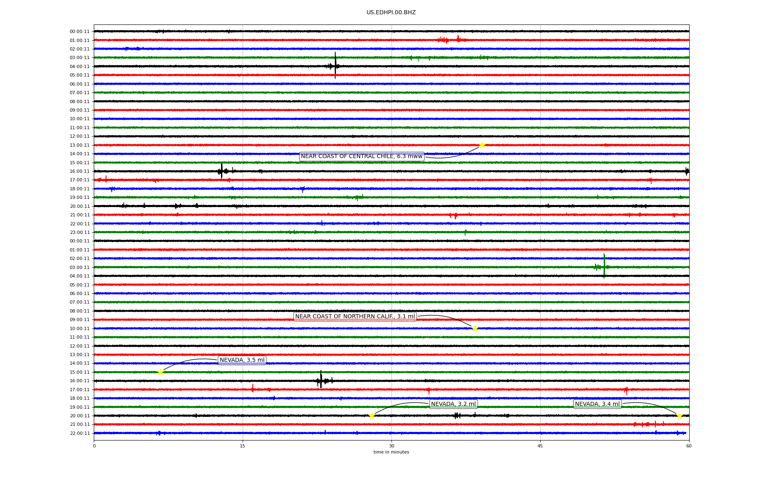Click the NEAR COAST OF NORTHERN CALIF., 3.1 ml label
Viewport: 783px width, 489px height.
click(355, 317)
